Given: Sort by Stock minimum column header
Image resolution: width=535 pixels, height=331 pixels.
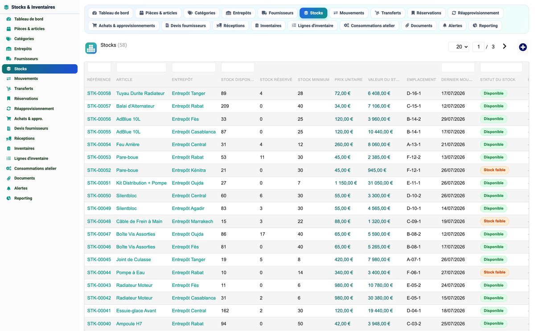Looking at the screenshot, I should 313,80.
